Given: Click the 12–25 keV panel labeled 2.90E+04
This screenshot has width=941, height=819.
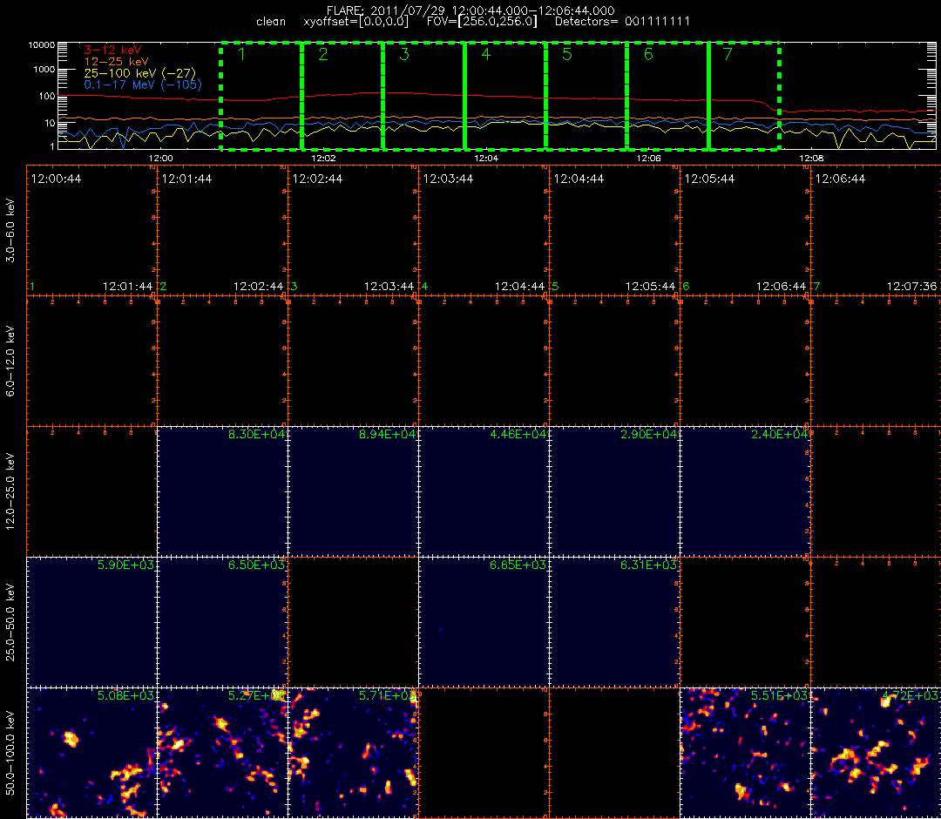Looking at the screenshot, I should click(x=614, y=491).
